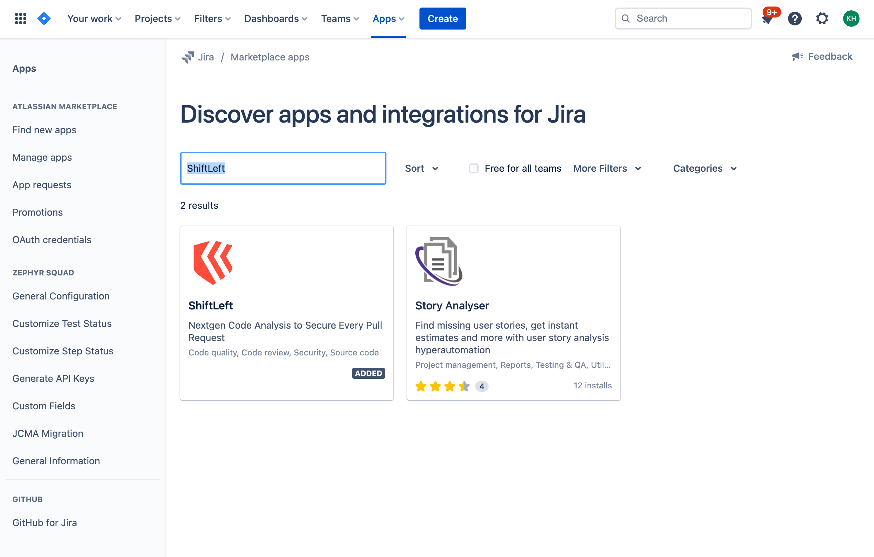Open the Your work menu
This screenshot has height=557, width=874.
coord(94,19)
